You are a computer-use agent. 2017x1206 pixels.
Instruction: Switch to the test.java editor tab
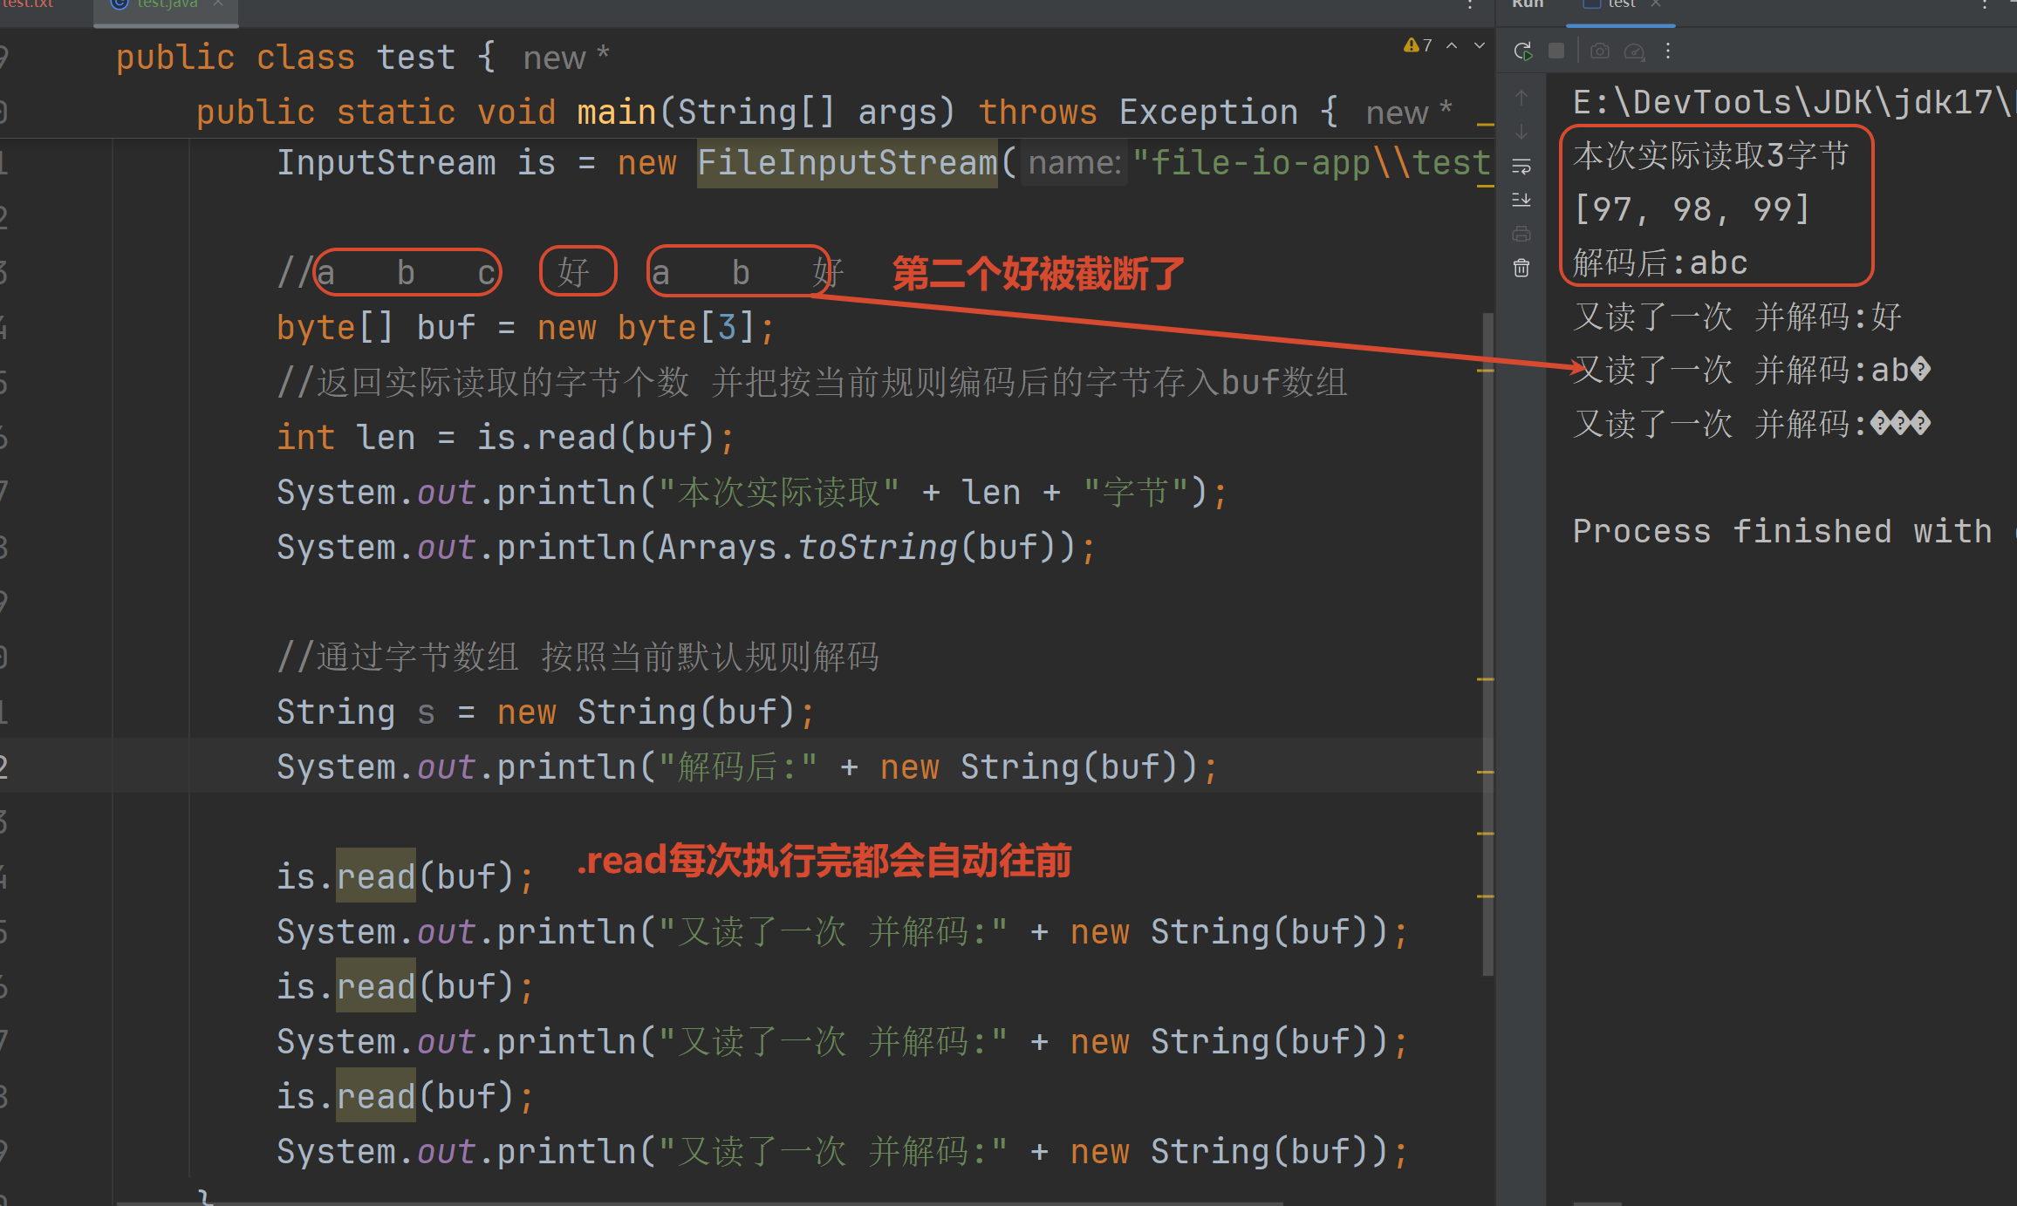pyautogui.click(x=166, y=4)
